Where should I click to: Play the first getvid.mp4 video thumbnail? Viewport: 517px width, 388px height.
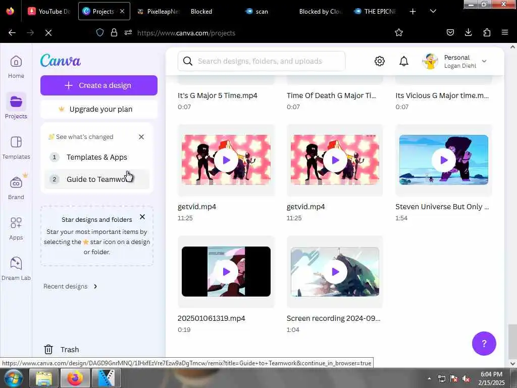226,160
